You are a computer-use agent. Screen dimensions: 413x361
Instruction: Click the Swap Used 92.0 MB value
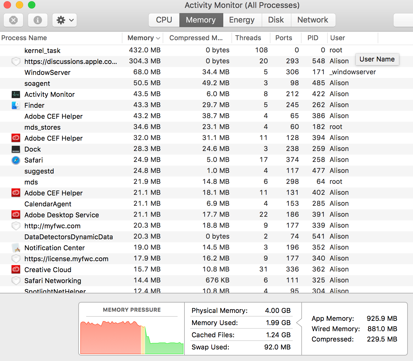[x=277, y=347]
